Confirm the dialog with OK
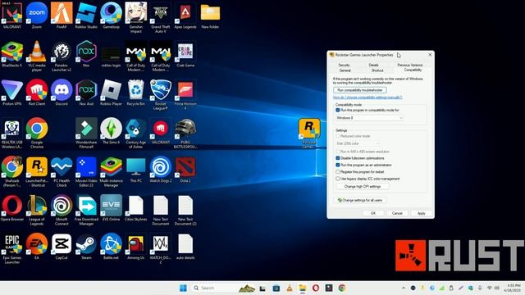The image size is (525, 295). tap(373, 213)
